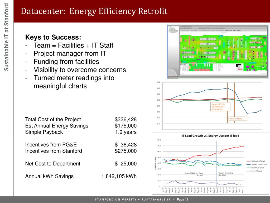Screen dimensions: 270x203
Task: Click the label Net Cost to Department
Action: 53,164
